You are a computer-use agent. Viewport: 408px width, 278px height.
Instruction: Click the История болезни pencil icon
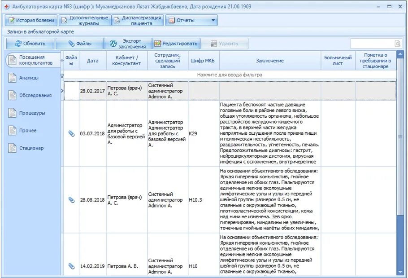tap(12, 20)
